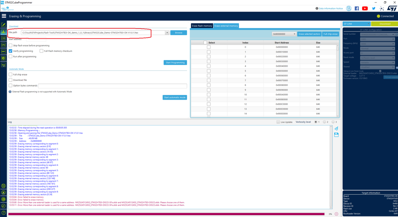Open the ST-LINK firmware sidebar icon
Screen dimensions: 398x217
point(3,192)
